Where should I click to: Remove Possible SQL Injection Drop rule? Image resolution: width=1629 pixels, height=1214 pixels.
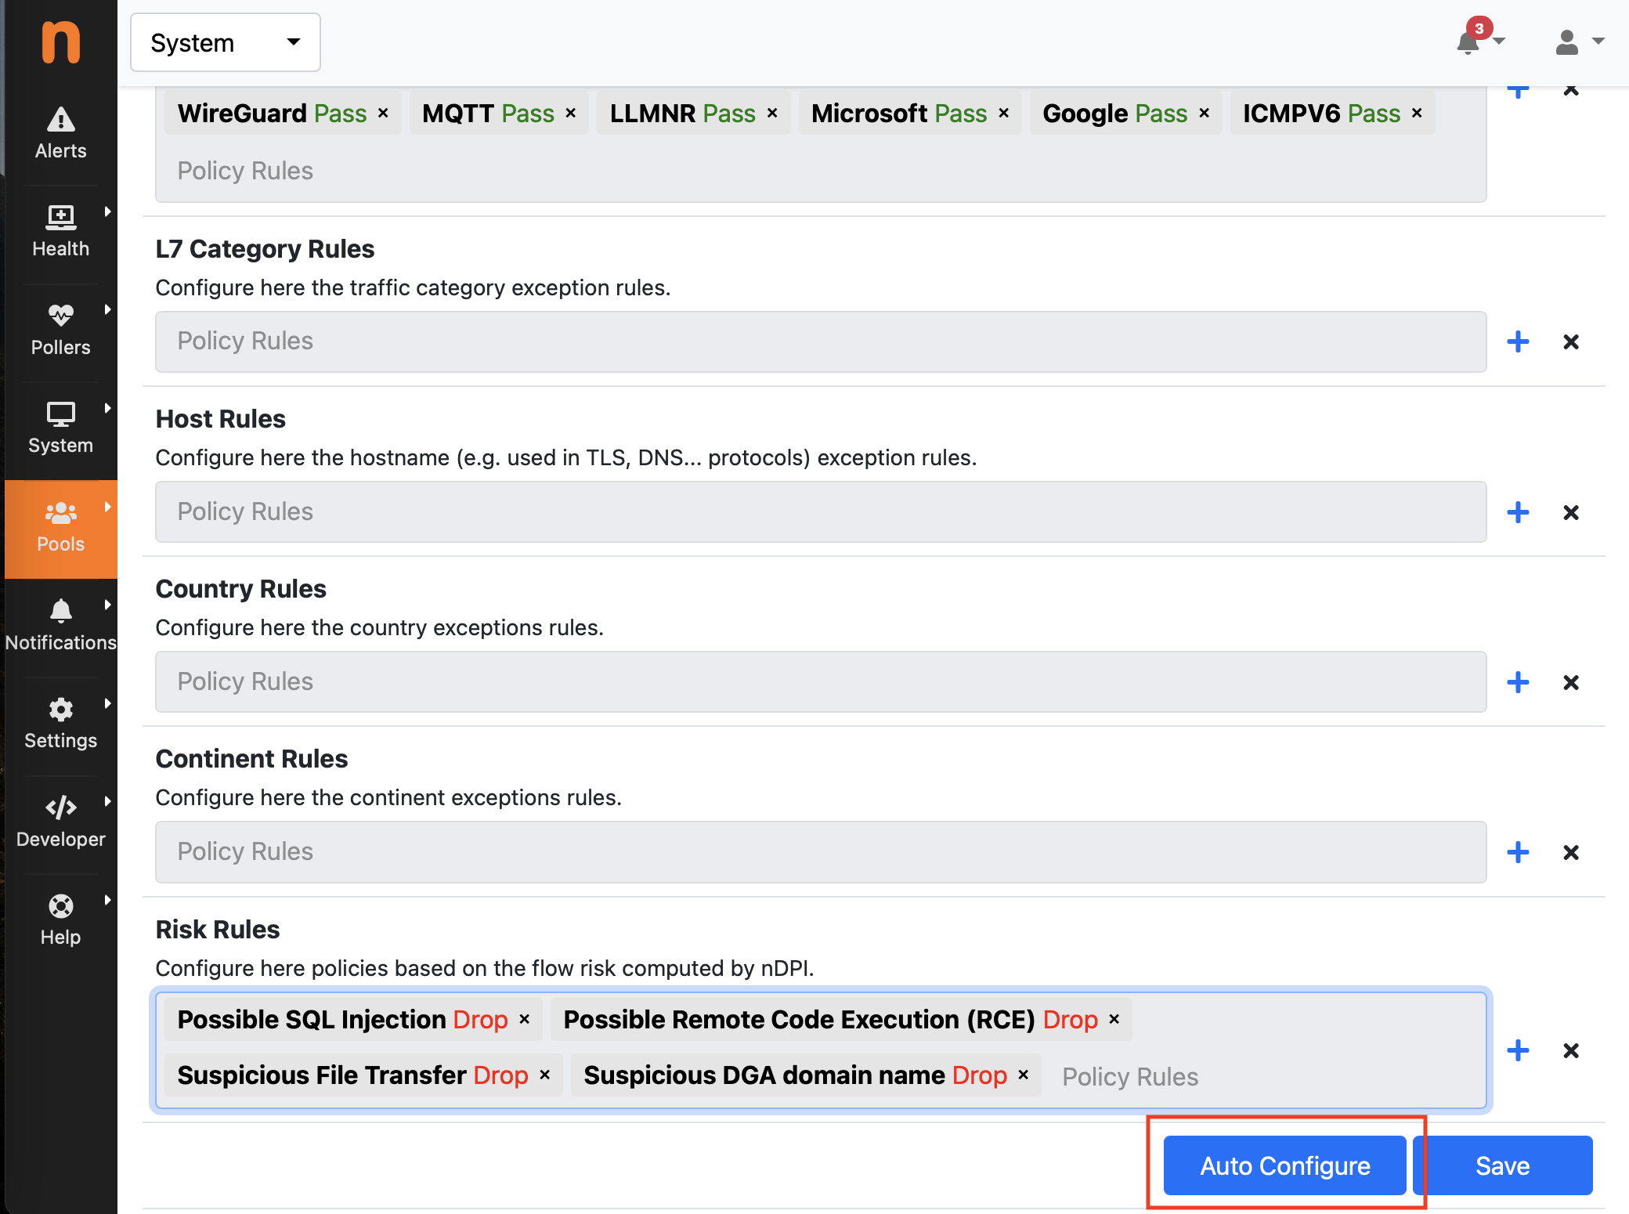tap(525, 1019)
